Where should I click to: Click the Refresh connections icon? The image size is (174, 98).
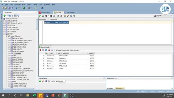(10, 16)
